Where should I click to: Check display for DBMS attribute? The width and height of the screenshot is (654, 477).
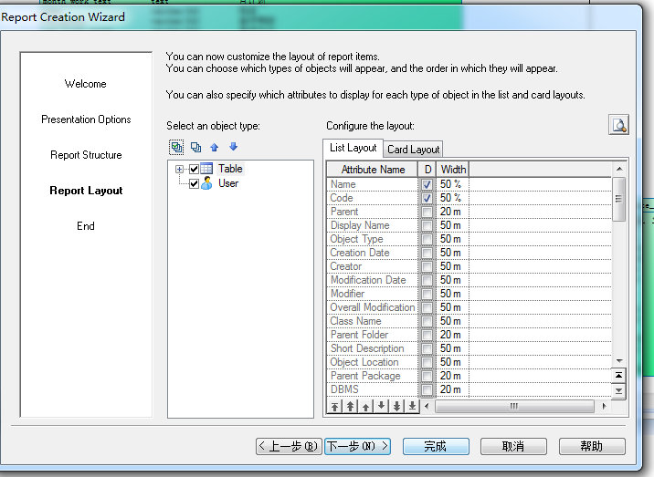point(427,389)
